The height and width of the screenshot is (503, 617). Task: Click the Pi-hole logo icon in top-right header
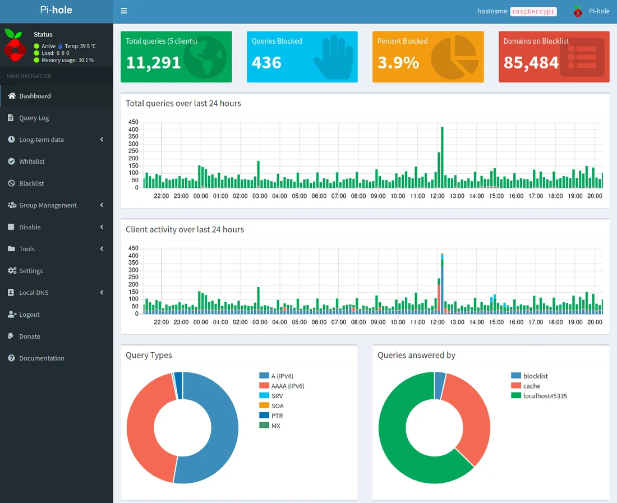pyautogui.click(x=578, y=11)
